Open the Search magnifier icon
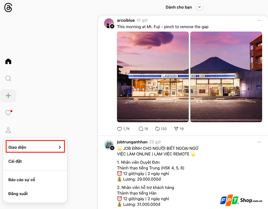This screenshot has width=268, height=209. (8, 79)
